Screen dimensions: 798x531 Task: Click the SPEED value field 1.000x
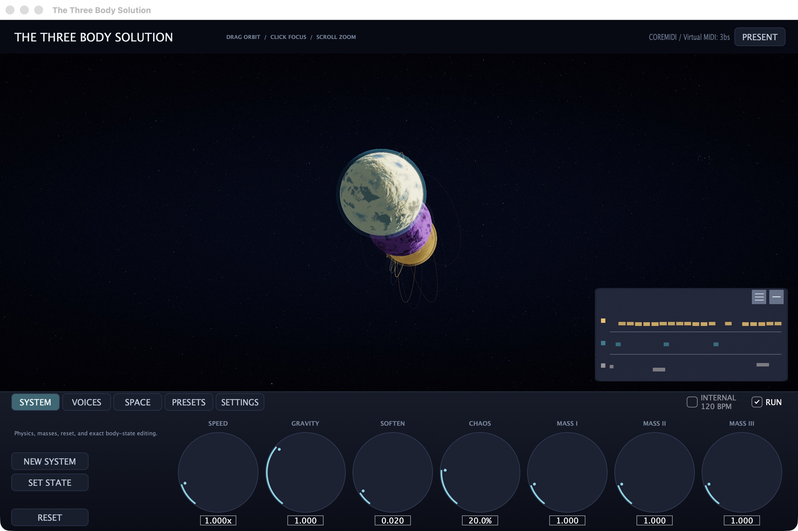point(218,520)
